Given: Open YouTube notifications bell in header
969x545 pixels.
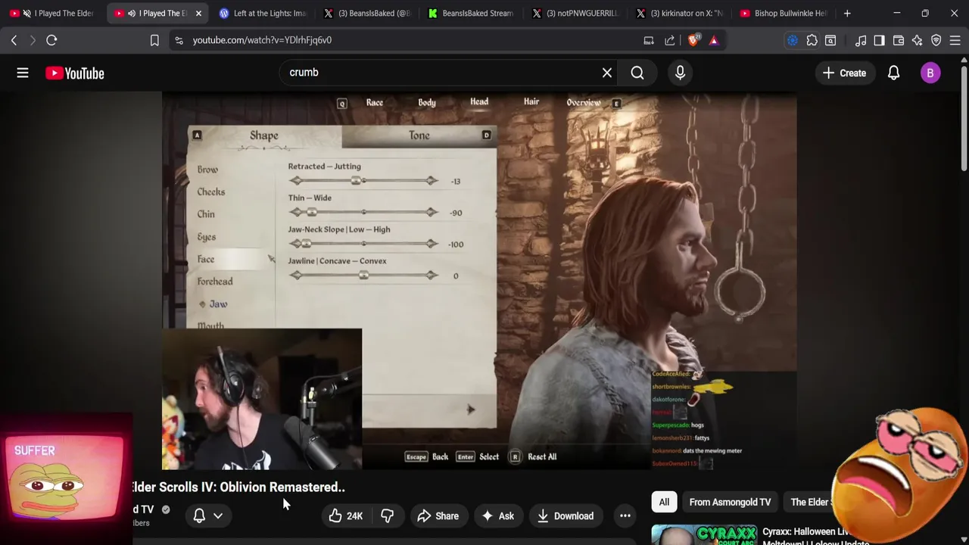Looking at the screenshot, I should (x=893, y=73).
